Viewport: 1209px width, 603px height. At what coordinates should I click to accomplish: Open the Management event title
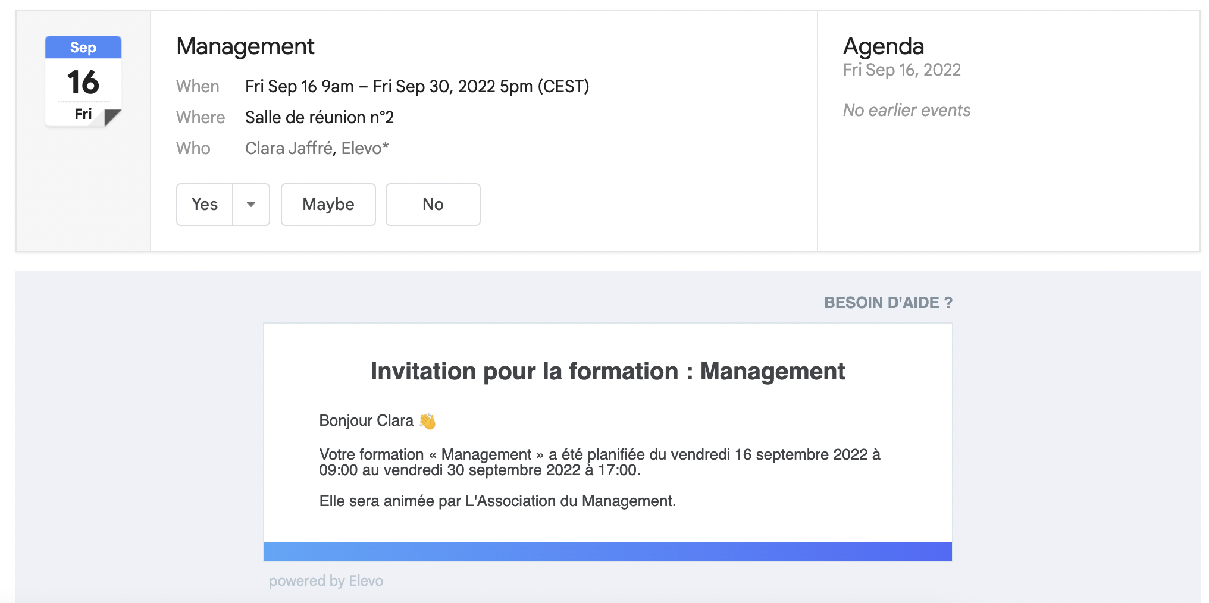245,46
